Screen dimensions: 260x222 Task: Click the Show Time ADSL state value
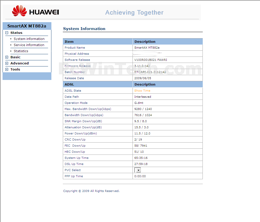tap(142, 91)
